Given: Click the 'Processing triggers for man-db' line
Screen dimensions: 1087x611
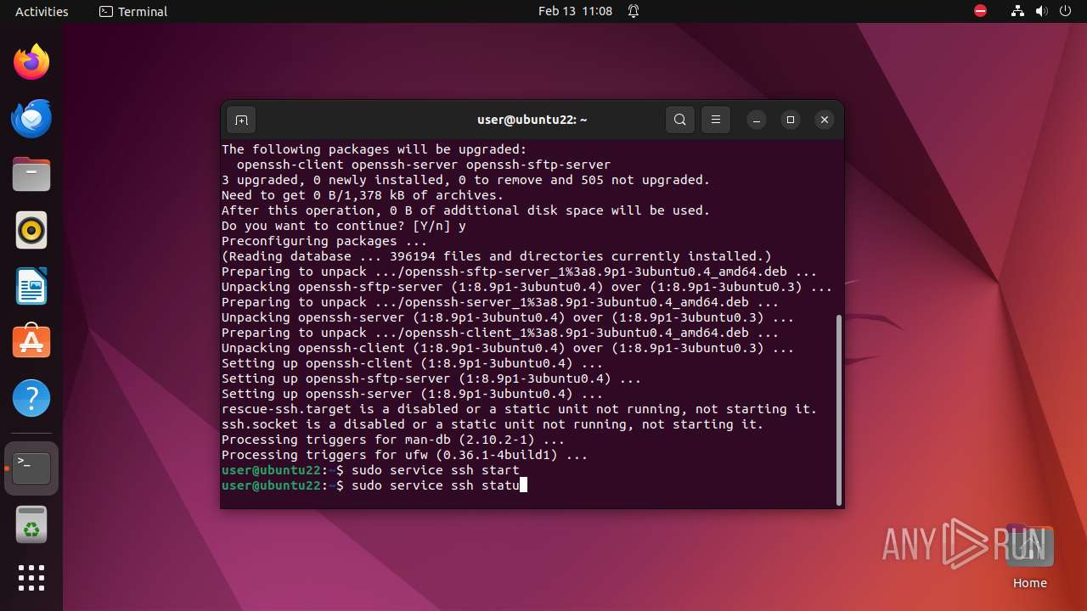Looking at the screenshot, I should pyautogui.click(x=393, y=440).
